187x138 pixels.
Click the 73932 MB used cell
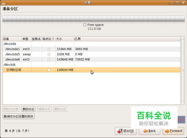tap(82, 59)
